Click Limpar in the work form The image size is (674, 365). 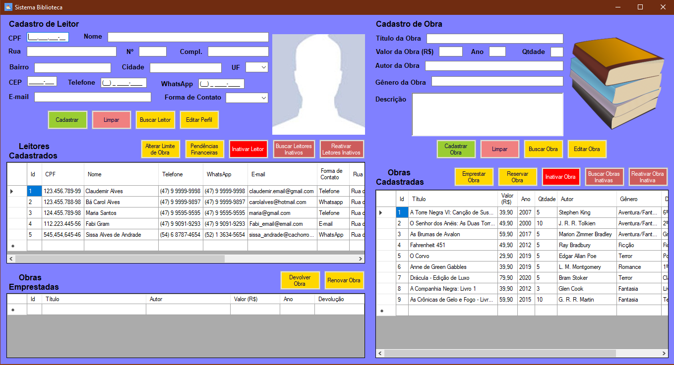tap(500, 149)
